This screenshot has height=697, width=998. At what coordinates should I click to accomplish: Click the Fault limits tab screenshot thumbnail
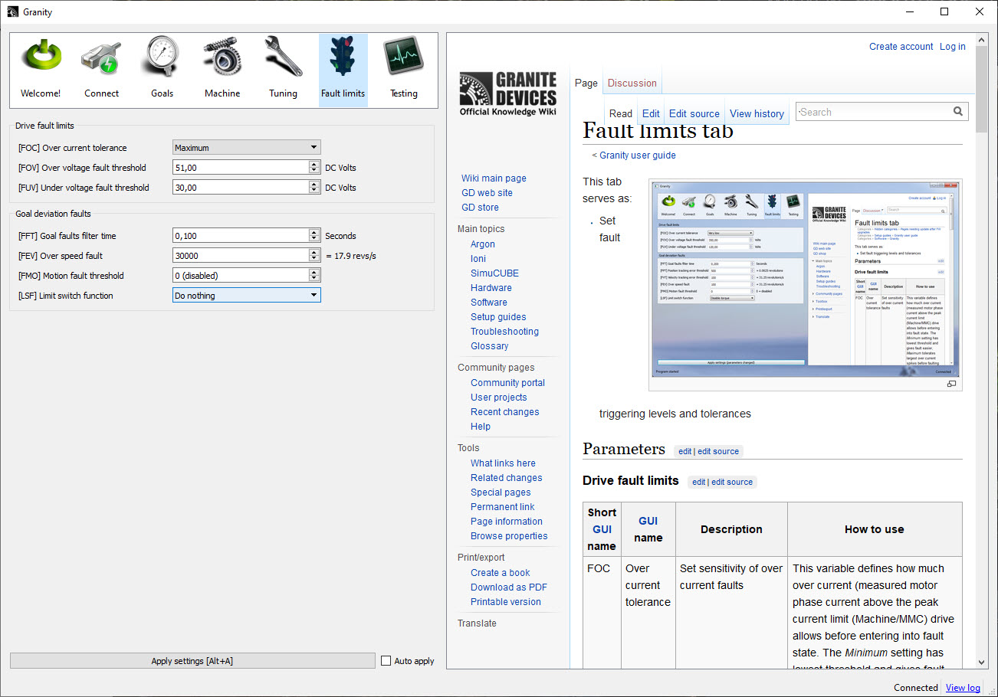pyautogui.click(x=806, y=279)
